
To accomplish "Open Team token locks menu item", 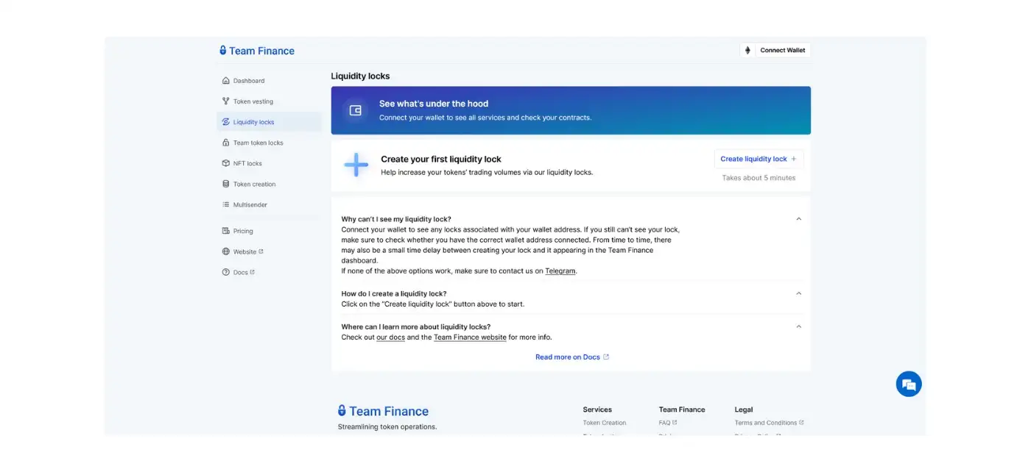I will tap(258, 143).
